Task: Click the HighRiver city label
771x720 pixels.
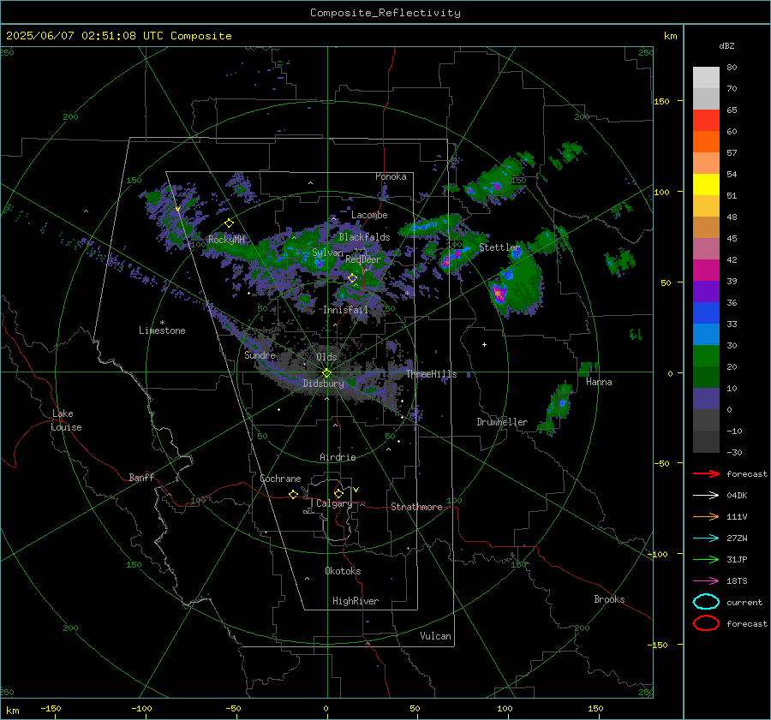Action: point(356,601)
